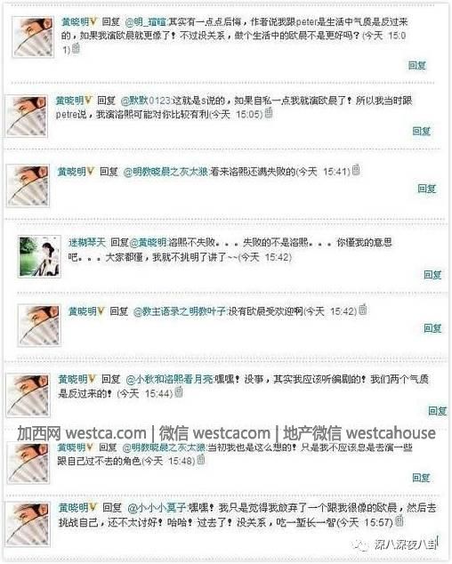Click the phone icon after the 15:05 timestamp
This screenshot has height=564, width=452.
269,113
